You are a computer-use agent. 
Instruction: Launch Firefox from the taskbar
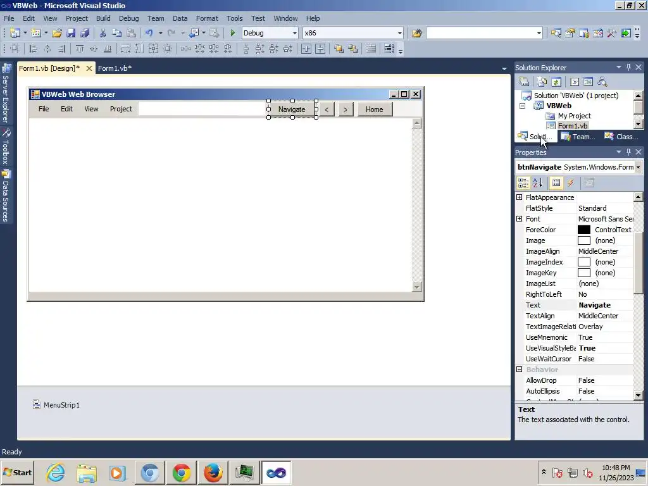(x=213, y=472)
